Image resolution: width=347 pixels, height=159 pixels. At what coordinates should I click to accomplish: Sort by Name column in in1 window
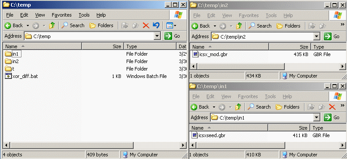click(229, 128)
